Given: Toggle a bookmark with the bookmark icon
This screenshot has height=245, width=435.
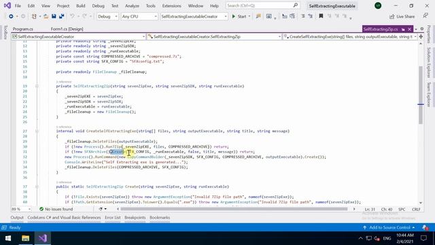Looking at the screenshot, I should (x=321, y=16).
